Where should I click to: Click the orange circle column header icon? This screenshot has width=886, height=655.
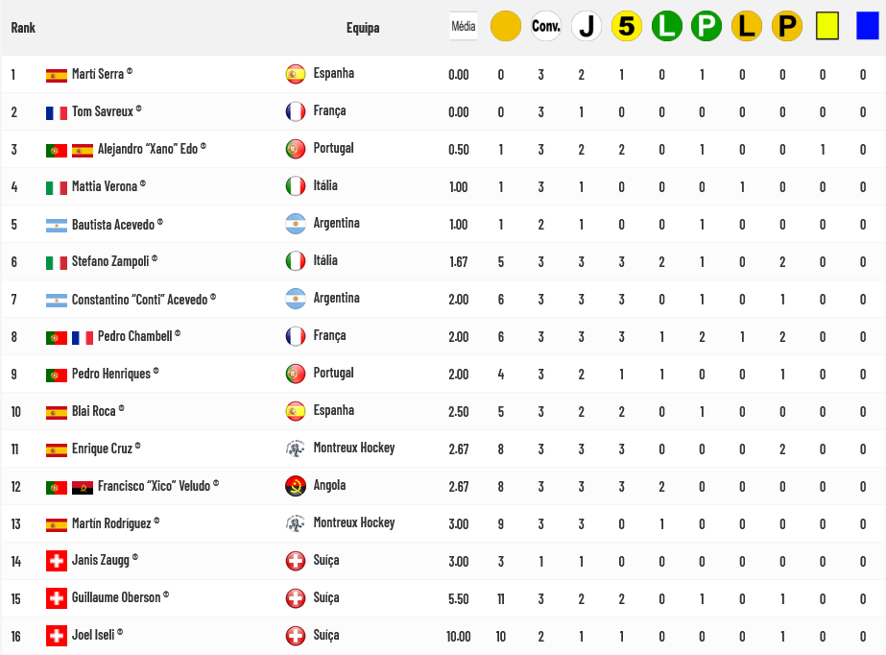point(505,26)
